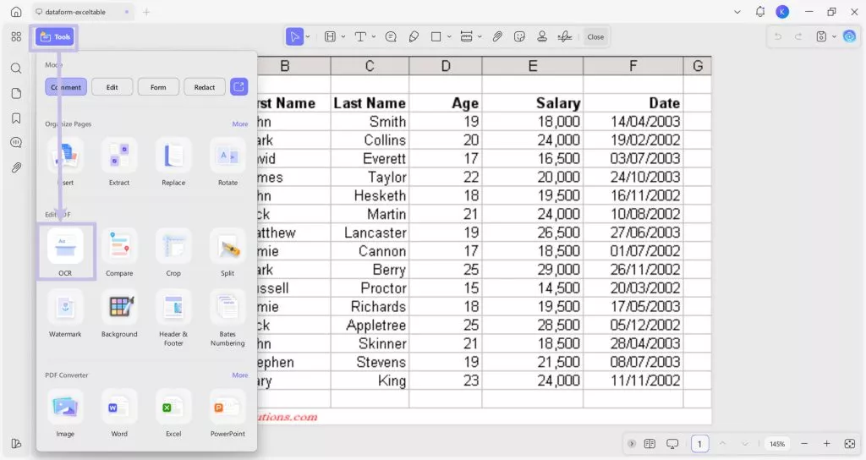The width and height of the screenshot is (866, 460).
Task: Switch to Redact mode
Action: click(x=205, y=87)
